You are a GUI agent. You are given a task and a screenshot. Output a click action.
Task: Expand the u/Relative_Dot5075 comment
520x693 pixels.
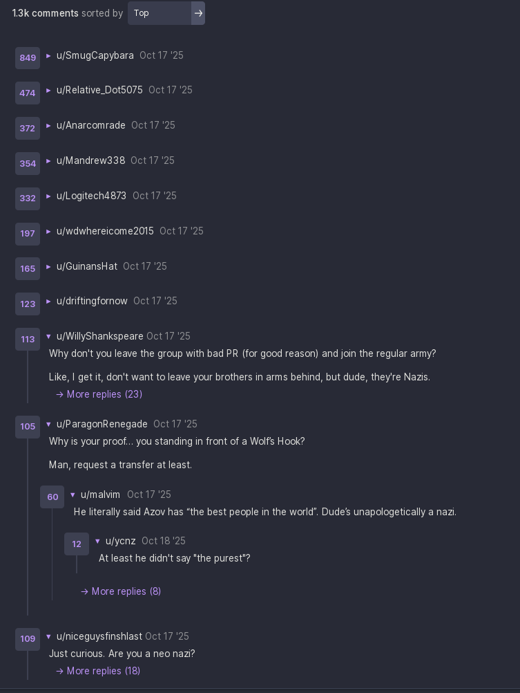coord(48,91)
